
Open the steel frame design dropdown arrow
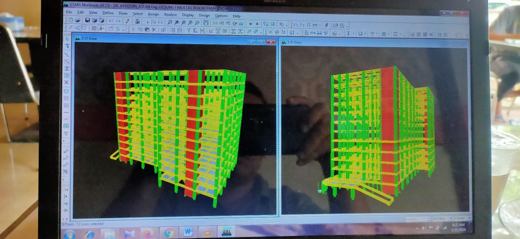[x=352, y=33]
